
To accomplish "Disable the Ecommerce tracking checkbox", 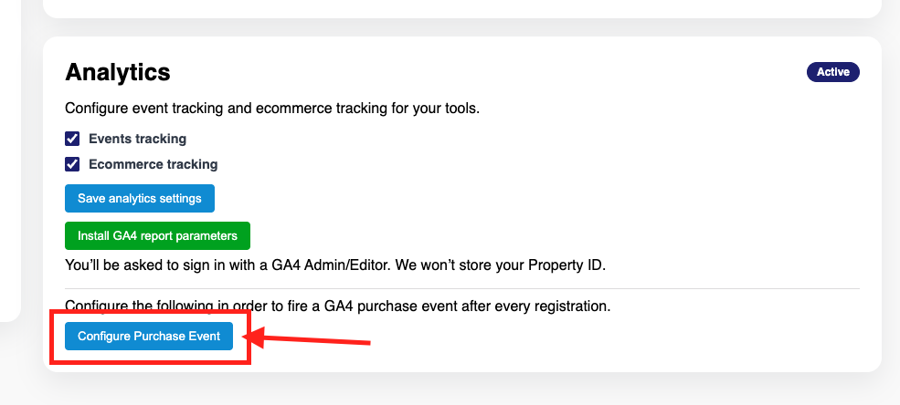I will pyautogui.click(x=72, y=164).
